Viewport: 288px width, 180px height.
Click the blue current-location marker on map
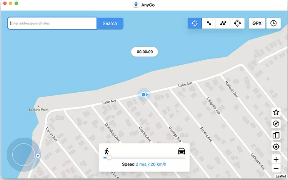tap(144, 95)
